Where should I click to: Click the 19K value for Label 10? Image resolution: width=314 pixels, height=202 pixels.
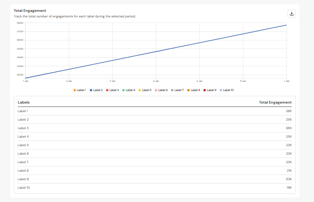(x=289, y=188)
